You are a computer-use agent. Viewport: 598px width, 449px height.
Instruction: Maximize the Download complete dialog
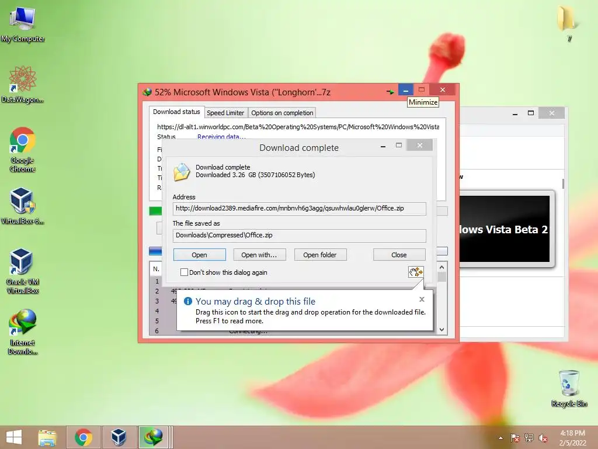pyautogui.click(x=399, y=146)
